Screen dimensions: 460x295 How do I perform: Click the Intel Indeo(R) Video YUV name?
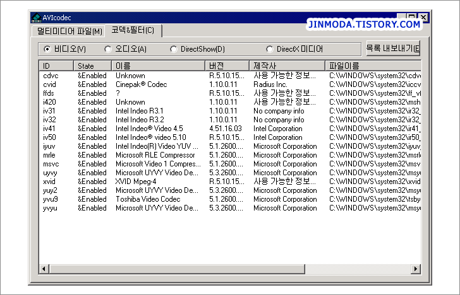tap(157, 146)
